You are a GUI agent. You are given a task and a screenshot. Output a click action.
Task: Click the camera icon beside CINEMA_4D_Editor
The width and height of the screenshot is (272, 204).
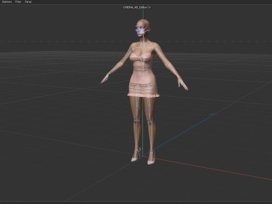tap(149, 7)
